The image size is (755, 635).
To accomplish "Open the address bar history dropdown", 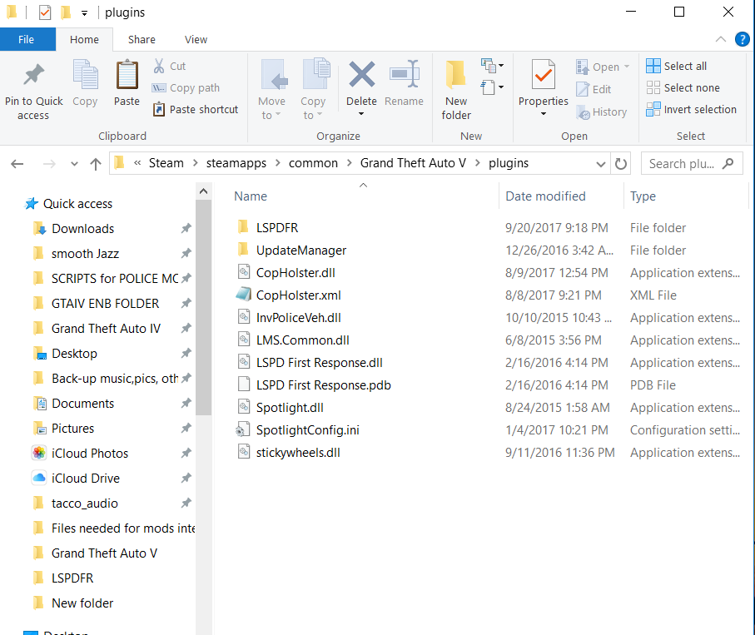I will 601,164.
